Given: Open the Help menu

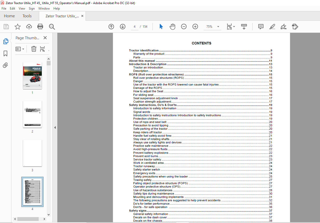Looking at the screenshot, I should 57,9.
